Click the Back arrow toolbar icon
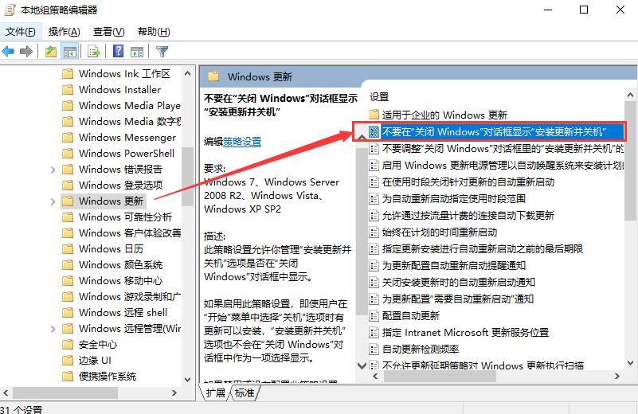The height and width of the screenshot is (414, 638). click(9, 52)
